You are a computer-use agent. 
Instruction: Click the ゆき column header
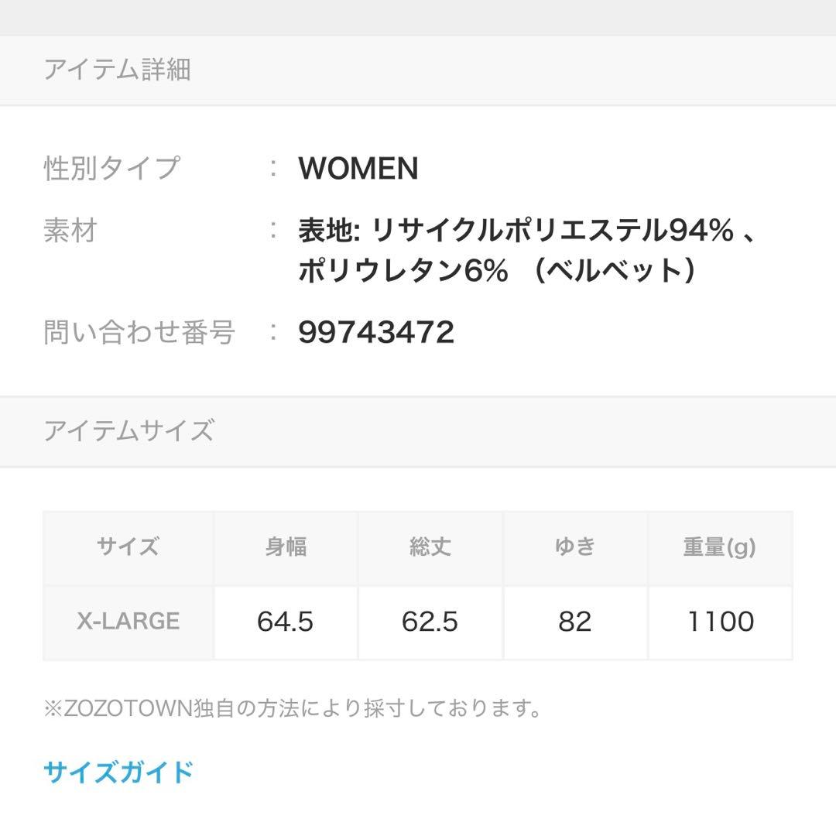tap(575, 547)
